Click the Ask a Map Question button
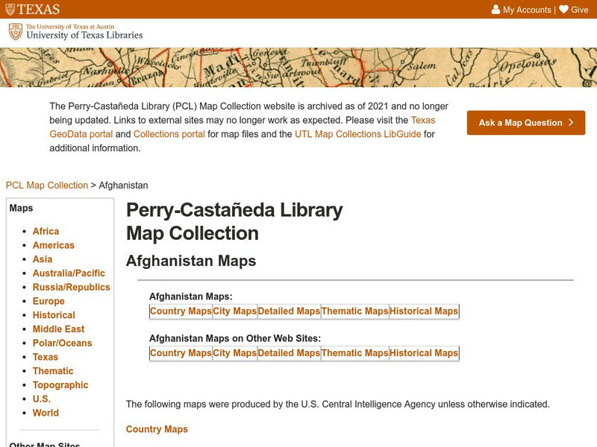This screenshot has width=597, height=447. pos(526,123)
